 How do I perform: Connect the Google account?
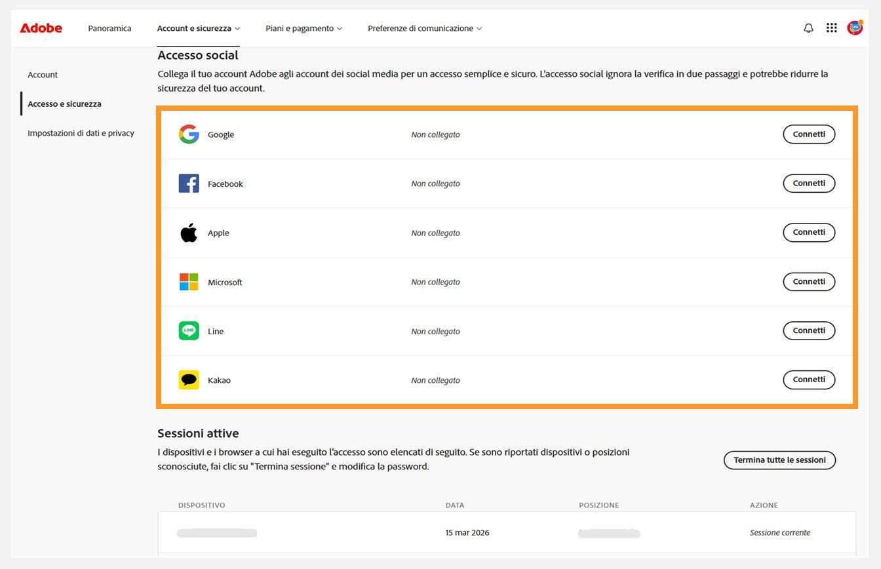click(x=809, y=134)
